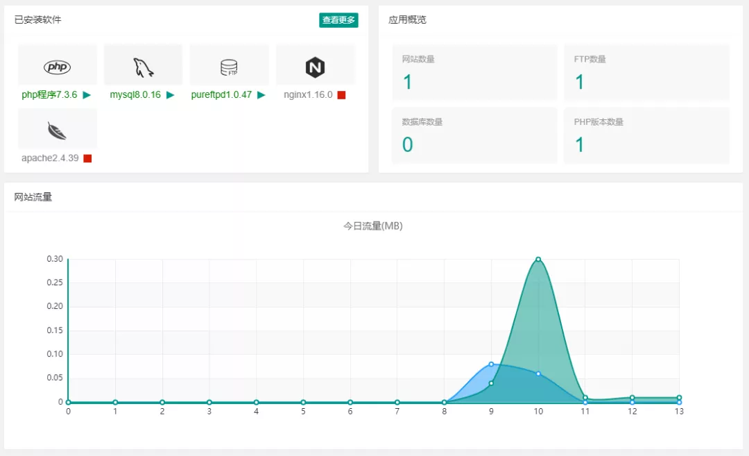Click the PureFTPd database FTP icon
This screenshot has height=456, width=749.
(229, 67)
